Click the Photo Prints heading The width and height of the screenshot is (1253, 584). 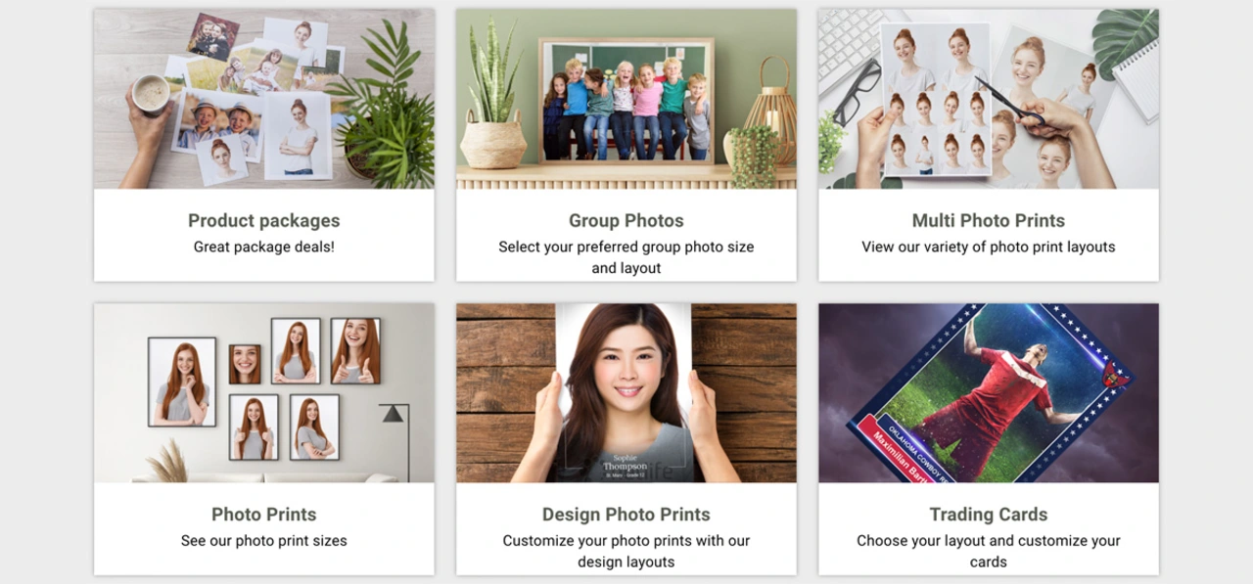tap(264, 514)
